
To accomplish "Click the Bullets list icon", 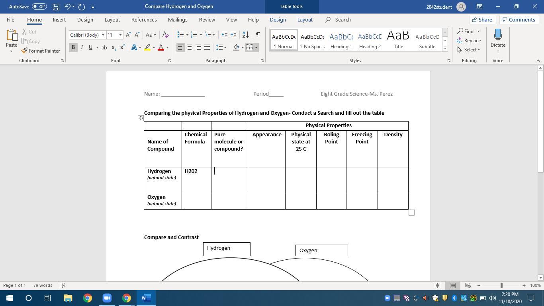I will (180, 35).
